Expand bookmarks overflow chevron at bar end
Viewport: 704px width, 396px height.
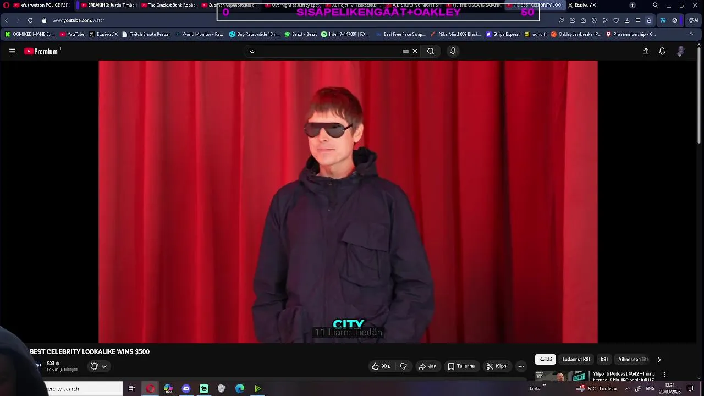691,34
